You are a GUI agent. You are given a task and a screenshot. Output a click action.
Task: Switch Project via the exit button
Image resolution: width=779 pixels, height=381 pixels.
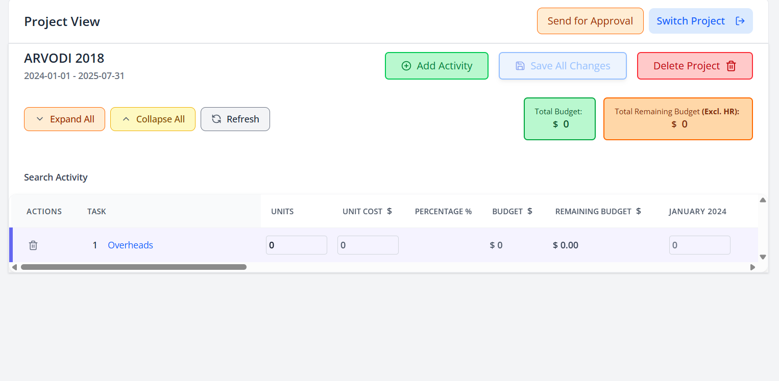[x=700, y=21]
